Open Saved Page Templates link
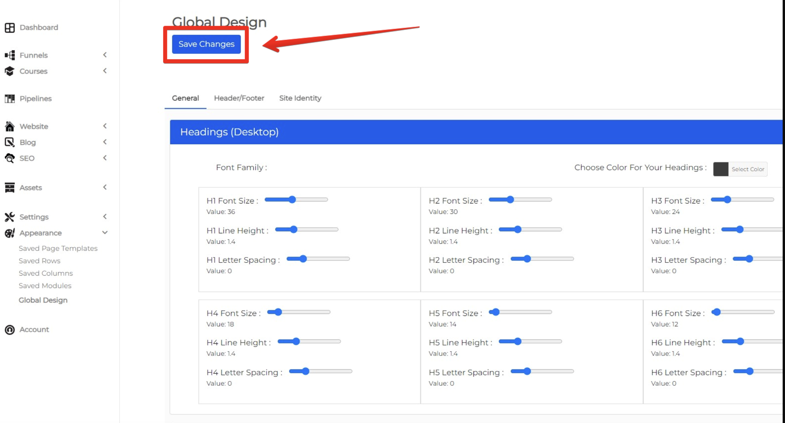785x423 pixels. (x=58, y=248)
